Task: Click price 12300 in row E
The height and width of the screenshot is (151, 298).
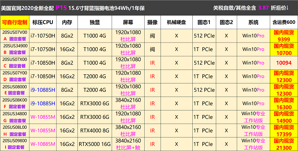Action: pos(284,93)
